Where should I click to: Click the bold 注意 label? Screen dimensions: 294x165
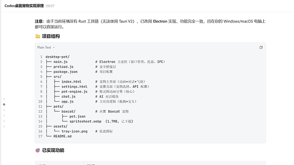tap(39, 21)
